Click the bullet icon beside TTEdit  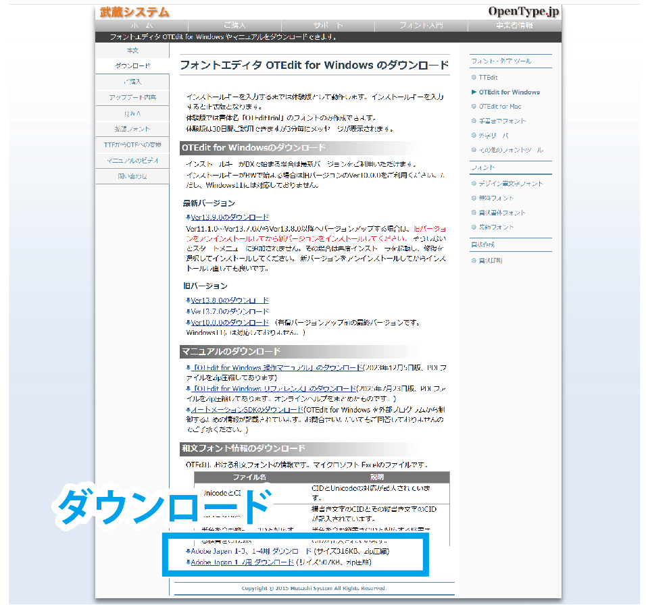coord(474,78)
